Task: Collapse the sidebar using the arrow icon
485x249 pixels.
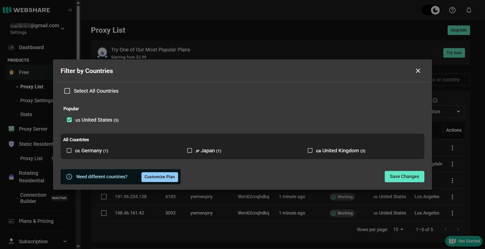Action: 70,10
